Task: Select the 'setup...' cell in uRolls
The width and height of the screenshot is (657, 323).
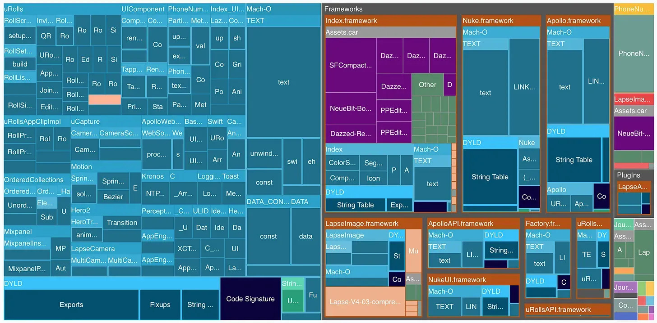Action: pyautogui.click(x=20, y=36)
